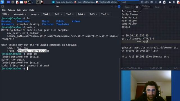The height and width of the screenshot is (101, 180).
Task: Switch to the VPN terminal tab
Action: tap(4, 14)
